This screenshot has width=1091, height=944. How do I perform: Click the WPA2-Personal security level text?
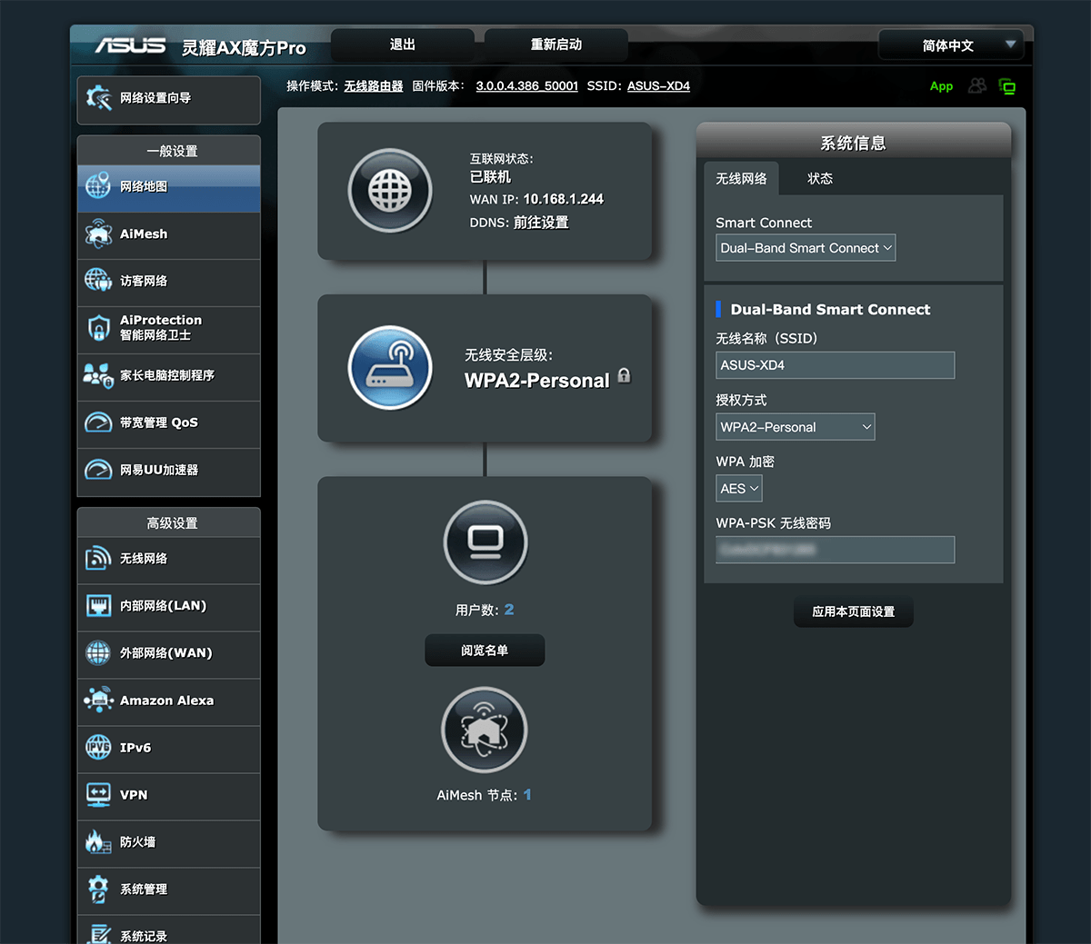[537, 381]
